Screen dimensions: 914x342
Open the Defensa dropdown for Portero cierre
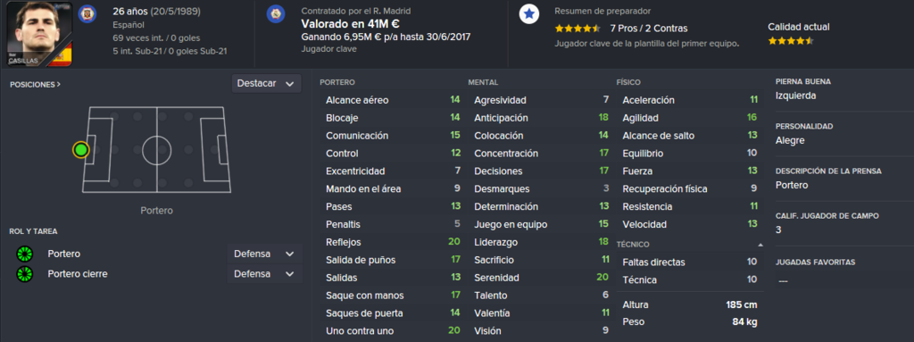(x=264, y=274)
